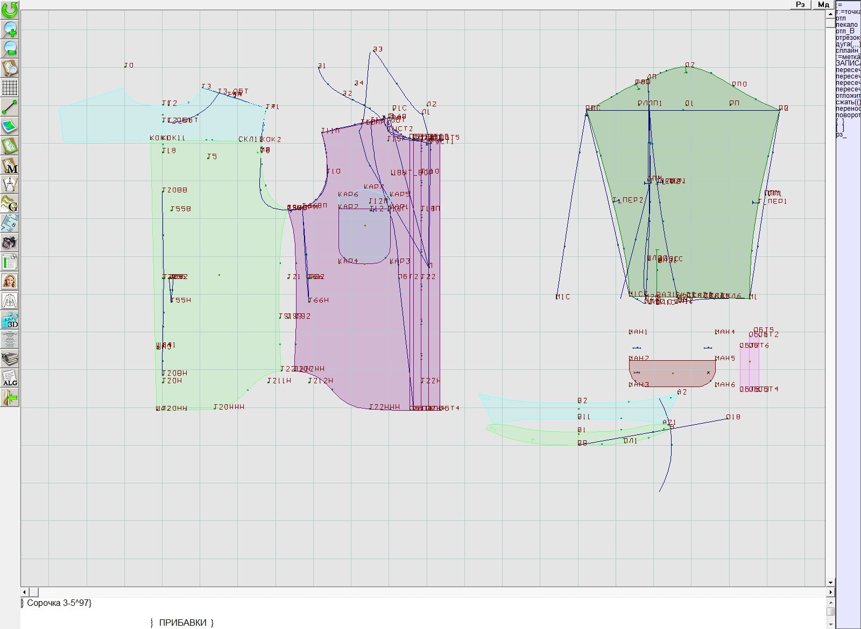Image resolution: width=861 pixels, height=629 pixels.
Task: Select the line segment measuring tool
Action: pyautogui.click(x=10, y=107)
